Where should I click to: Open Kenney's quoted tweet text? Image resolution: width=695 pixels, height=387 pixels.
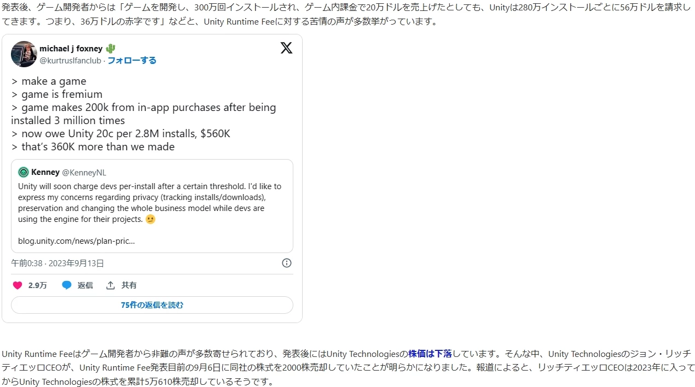pos(150,203)
